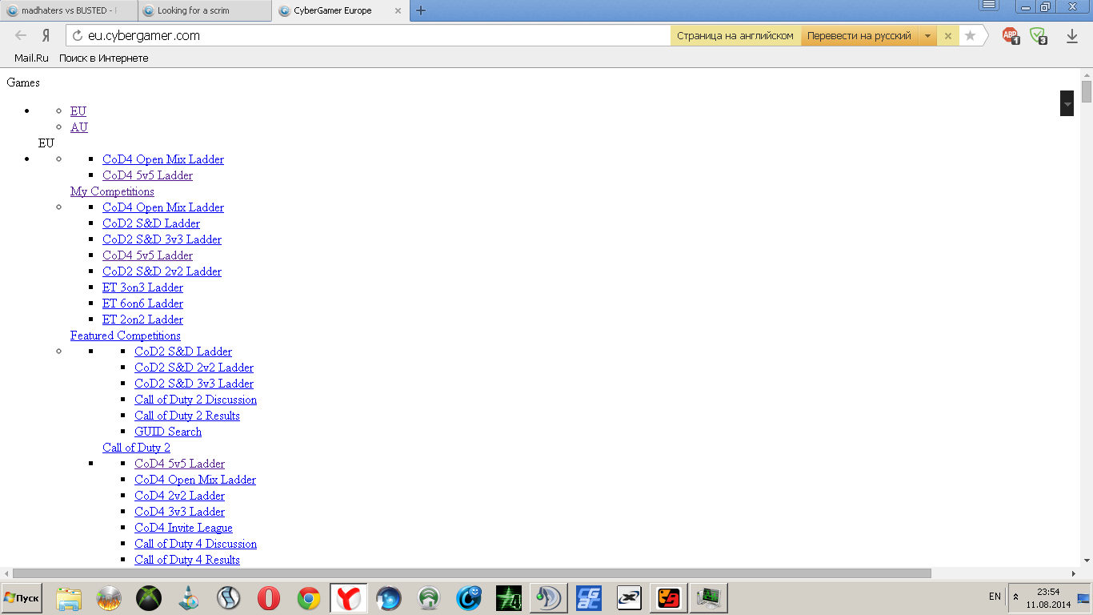The image size is (1093, 615).
Task: Open the 'ET 6on6 Ladder' link
Action: [142, 303]
